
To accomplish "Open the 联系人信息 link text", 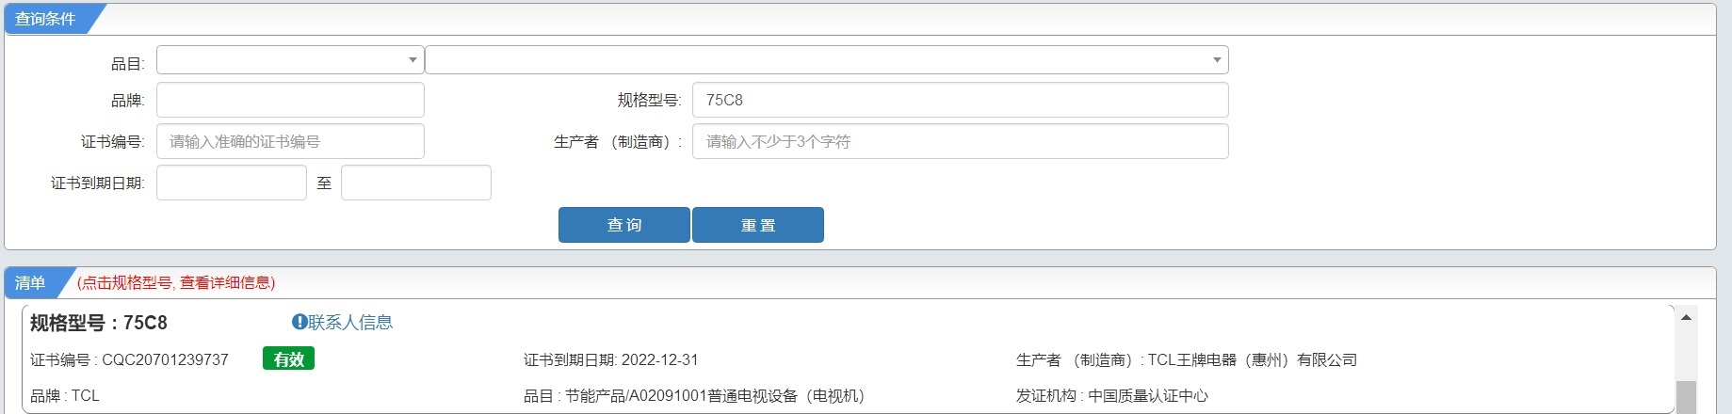I will coord(350,323).
